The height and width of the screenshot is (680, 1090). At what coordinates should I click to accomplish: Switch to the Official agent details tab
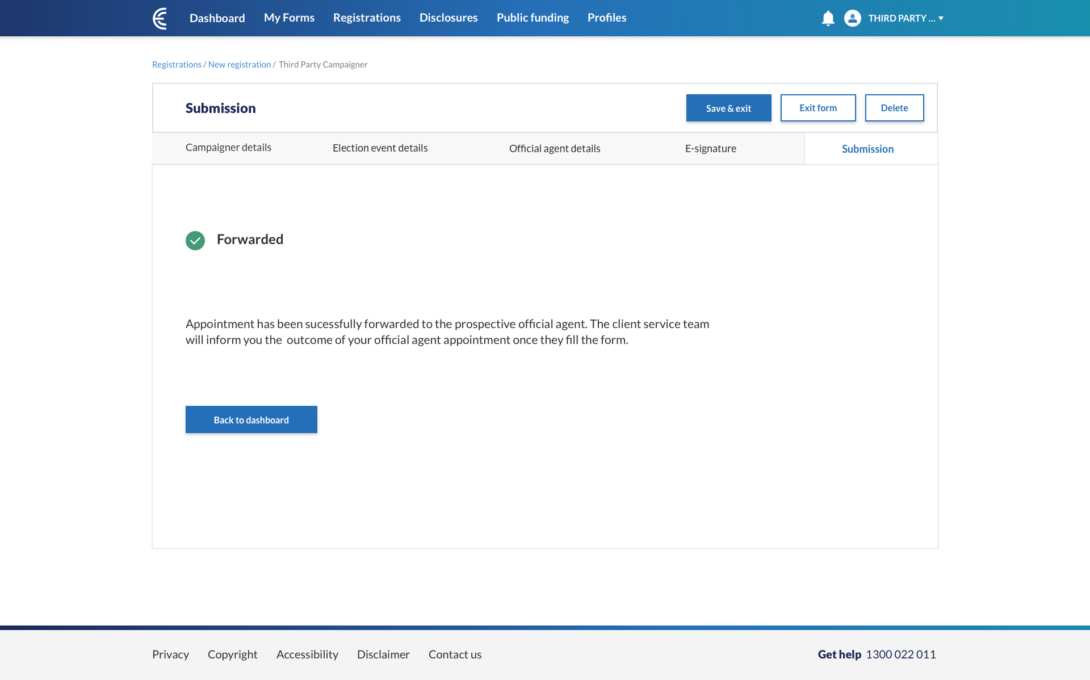[x=555, y=149]
